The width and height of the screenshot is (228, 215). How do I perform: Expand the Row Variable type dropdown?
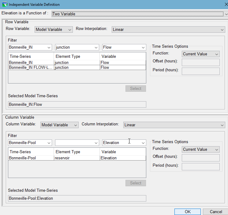coord(54,29)
